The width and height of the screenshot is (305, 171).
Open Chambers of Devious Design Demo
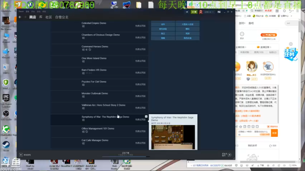point(101,35)
